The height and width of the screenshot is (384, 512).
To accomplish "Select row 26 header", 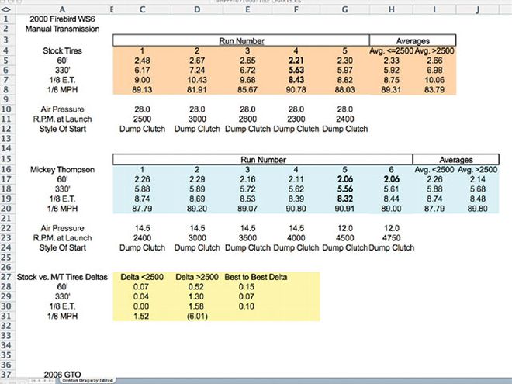I will tap(6, 267).
